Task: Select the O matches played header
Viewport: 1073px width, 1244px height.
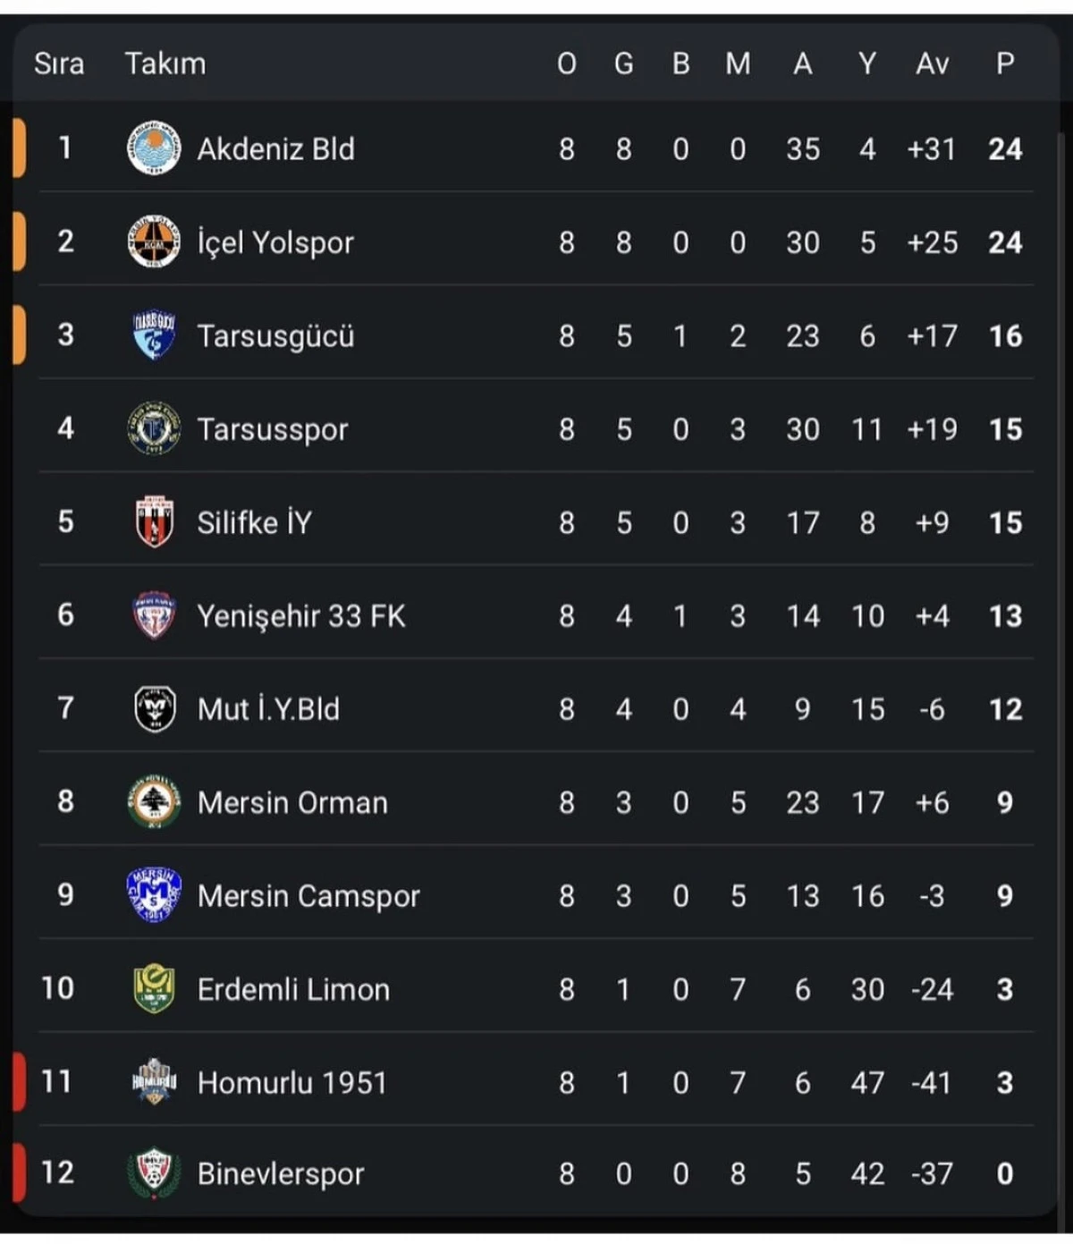Action: [567, 63]
